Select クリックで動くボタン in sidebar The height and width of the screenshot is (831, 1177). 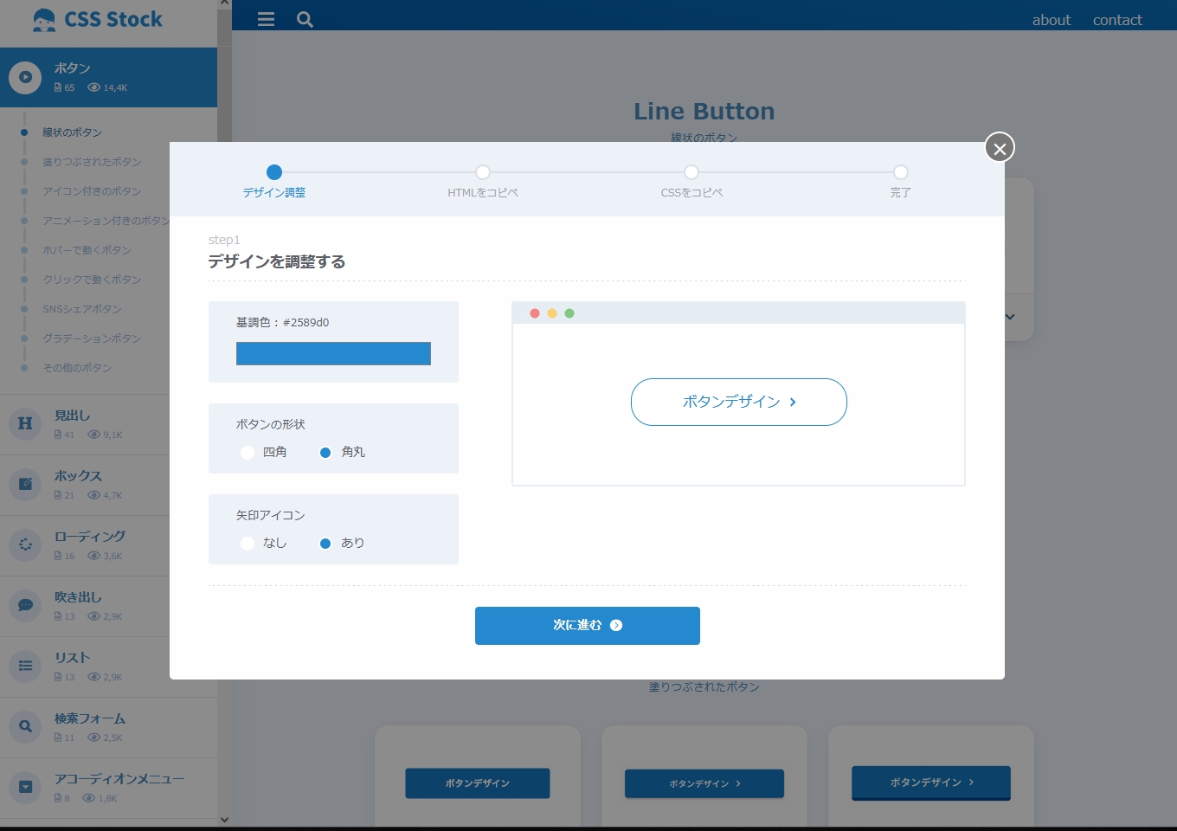click(92, 280)
